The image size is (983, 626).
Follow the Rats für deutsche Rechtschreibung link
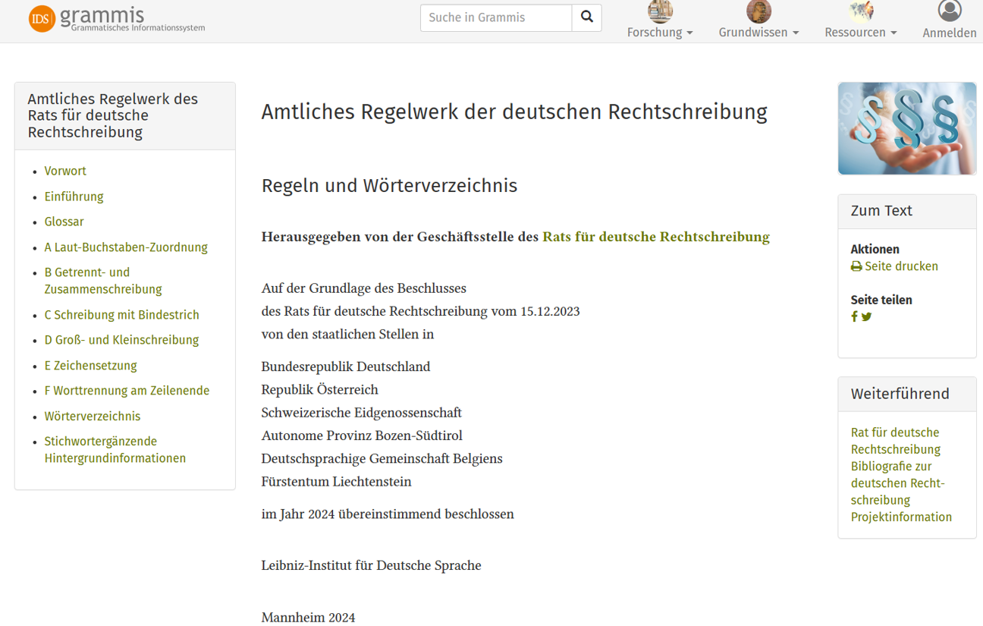[655, 236]
